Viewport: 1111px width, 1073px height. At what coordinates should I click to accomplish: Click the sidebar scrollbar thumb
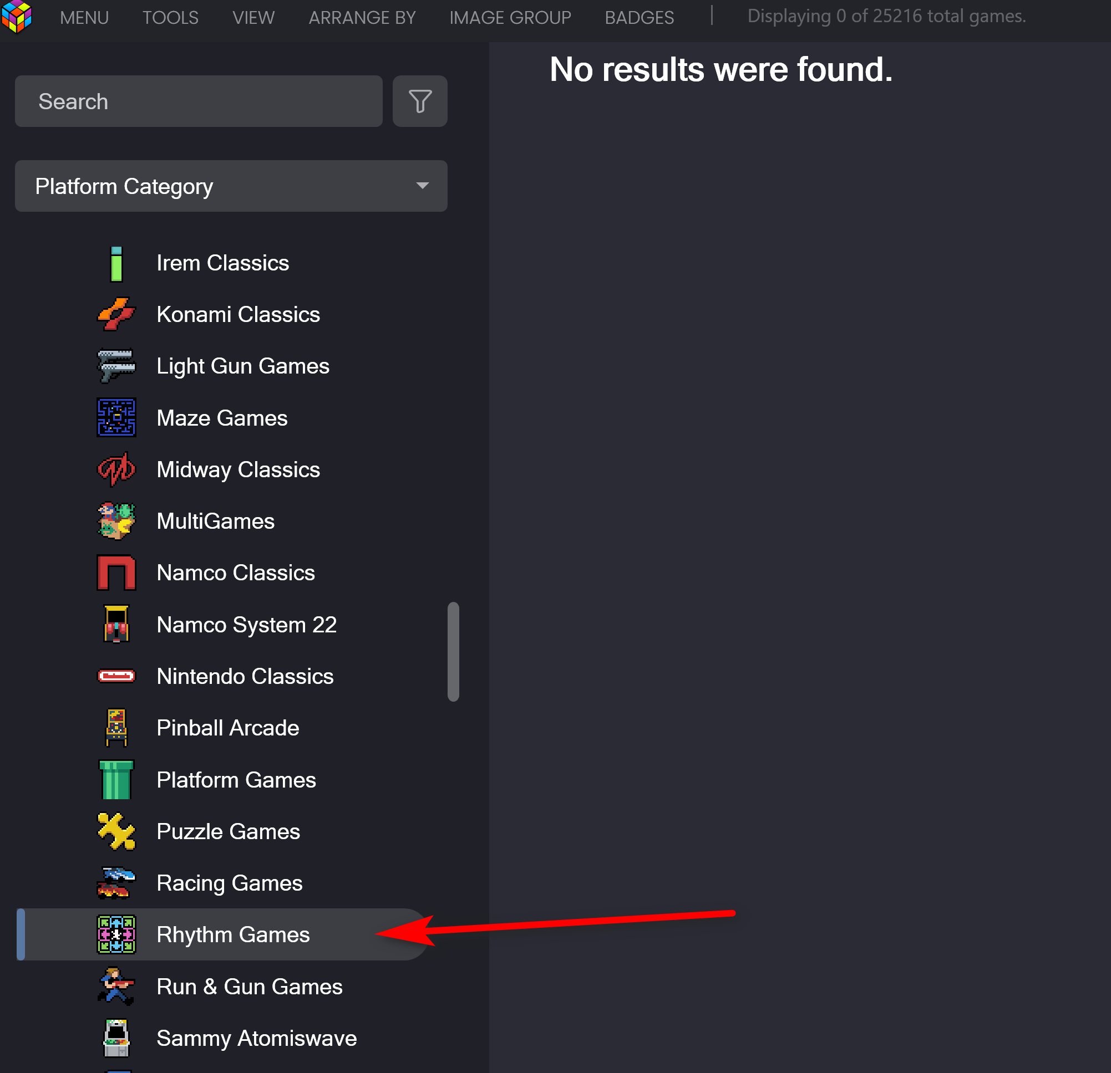[453, 652]
